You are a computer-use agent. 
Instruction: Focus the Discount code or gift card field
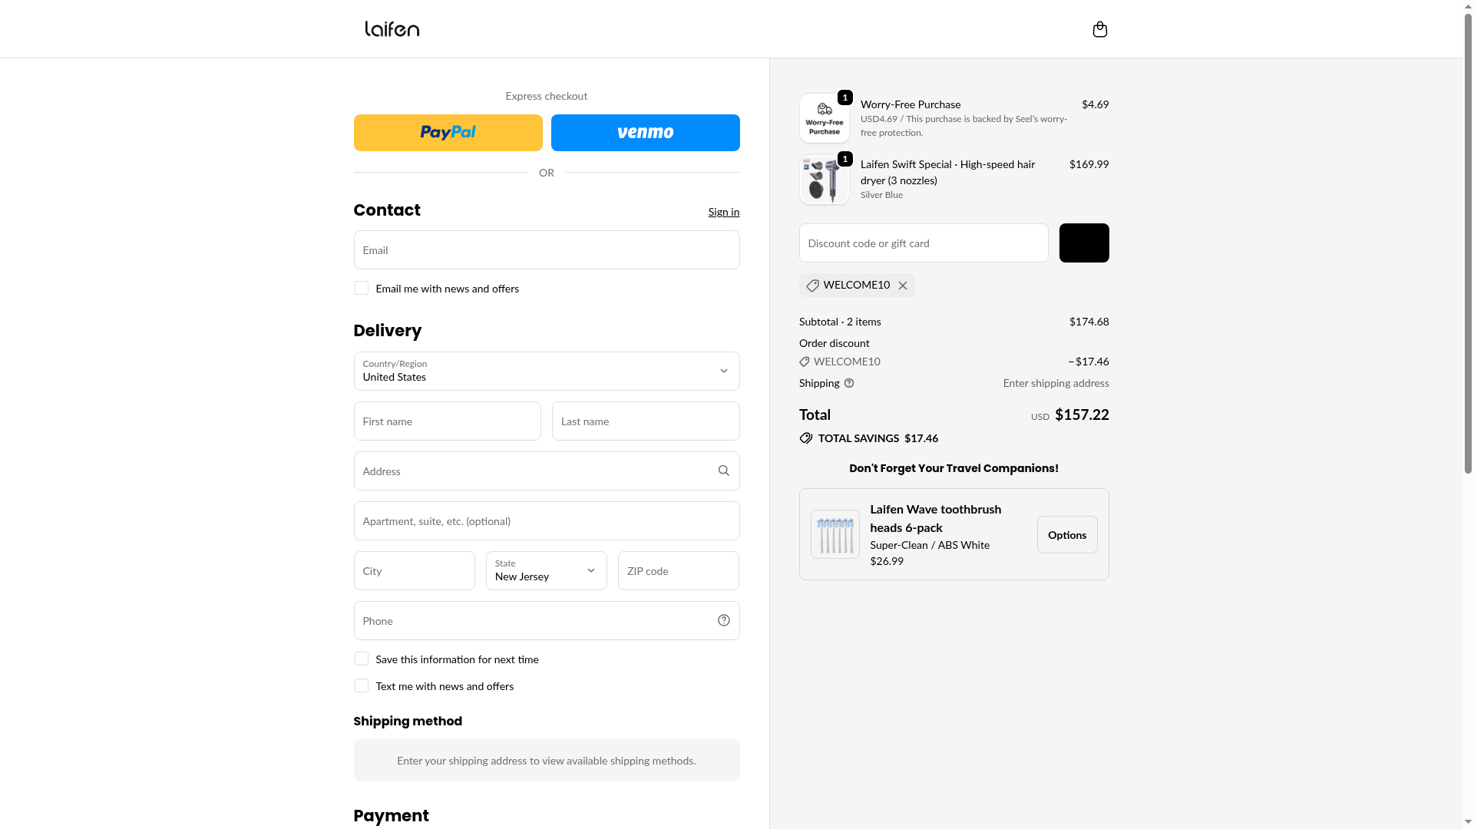click(923, 243)
